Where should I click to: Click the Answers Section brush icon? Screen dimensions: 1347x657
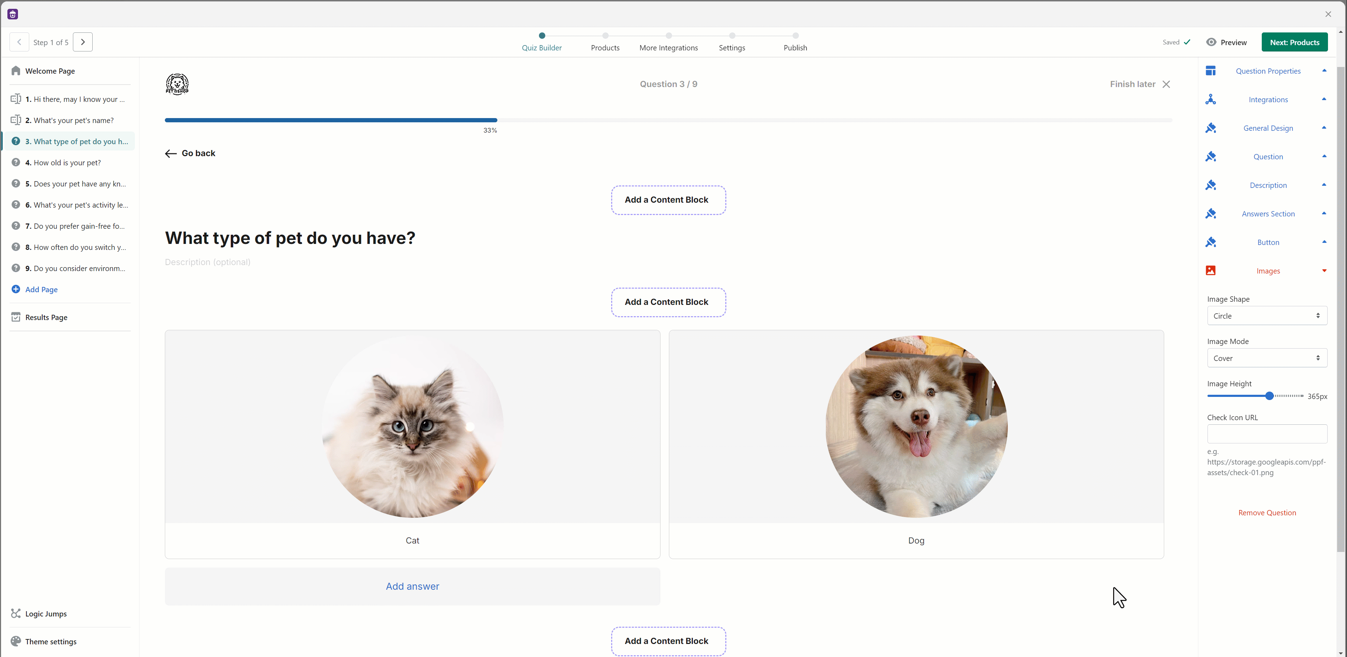(x=1211, y=214)
